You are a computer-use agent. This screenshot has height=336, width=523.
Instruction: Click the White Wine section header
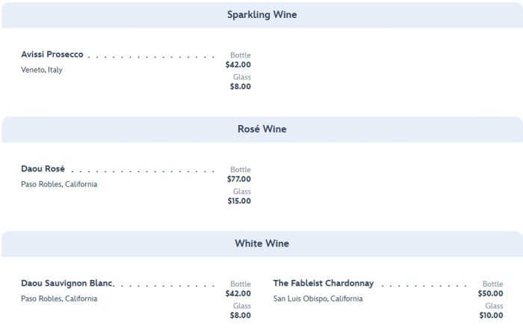[x=261, y=244]
